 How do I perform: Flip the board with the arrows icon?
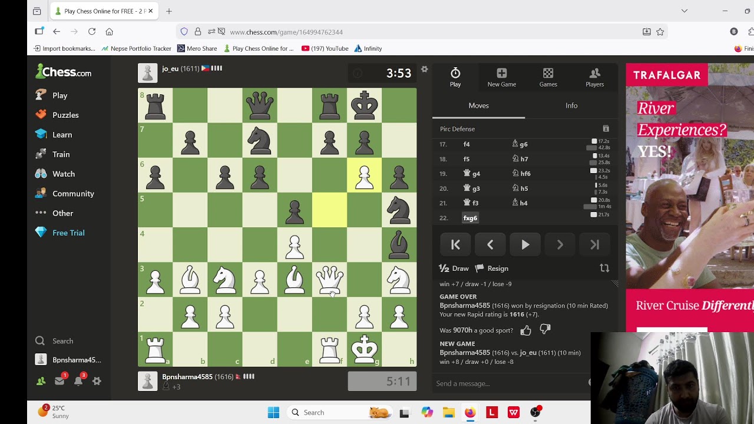[x=604, y=268]
